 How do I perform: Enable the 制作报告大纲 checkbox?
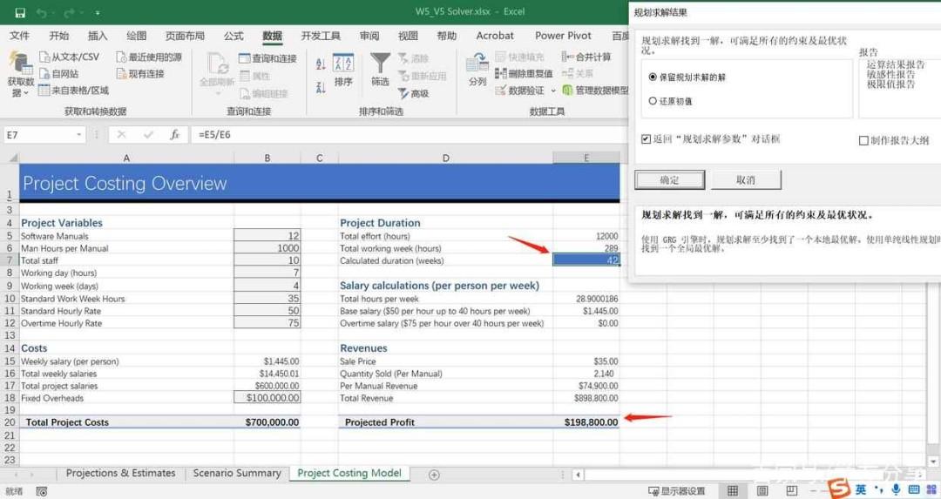(863, 140)
